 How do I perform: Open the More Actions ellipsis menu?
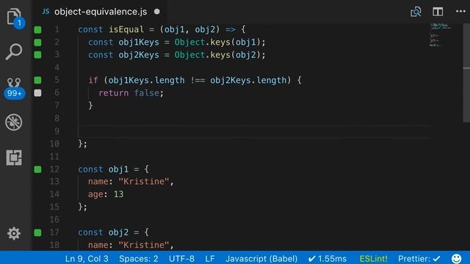(x=460, y=12)
